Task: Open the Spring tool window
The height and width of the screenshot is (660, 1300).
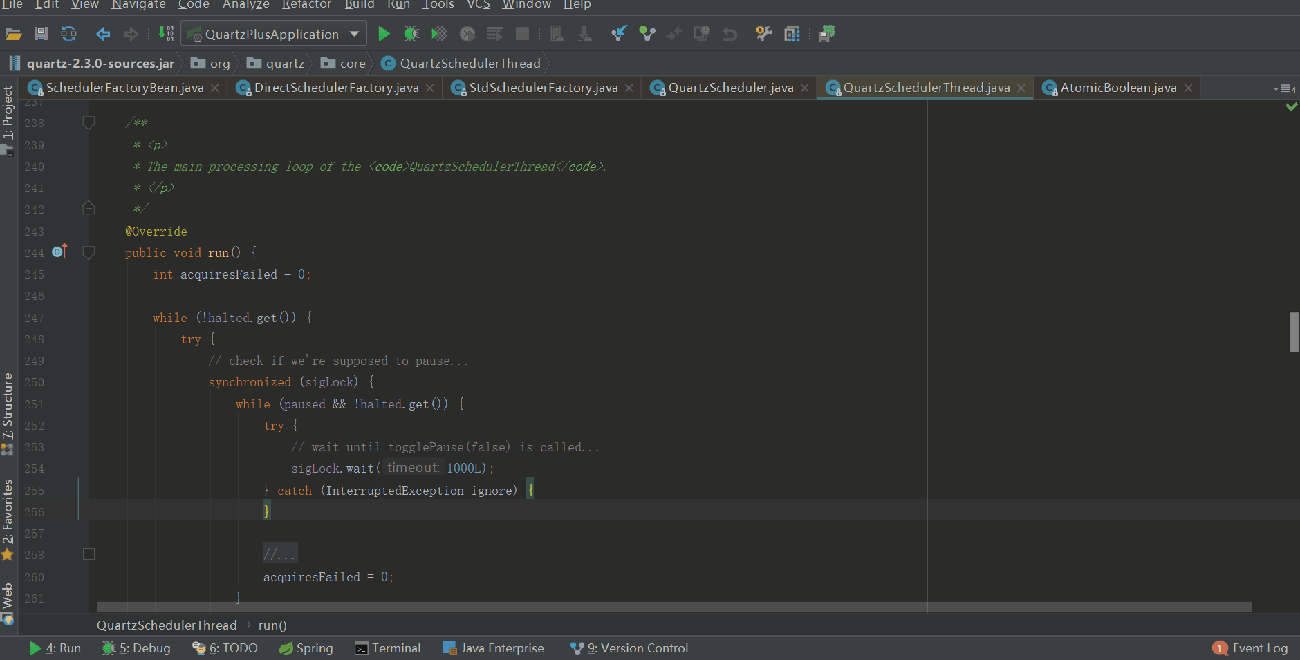Action: click(306, 648)
